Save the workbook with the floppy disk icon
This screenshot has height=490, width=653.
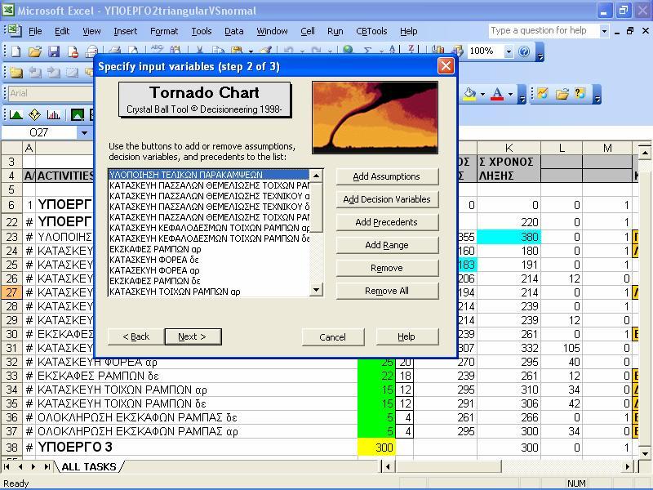(54, 51)
